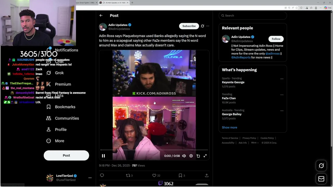Viewport: 333px width, 187px height.
Task: Open Terms of Service footer link
Action: coord(230,138)
